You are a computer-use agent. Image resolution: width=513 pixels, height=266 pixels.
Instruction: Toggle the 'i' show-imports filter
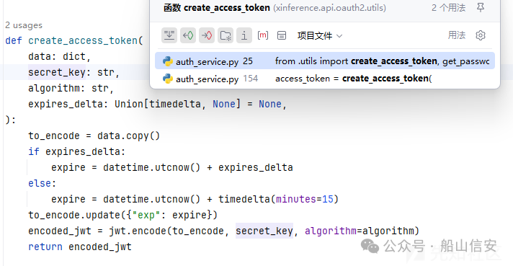(244, 35)
